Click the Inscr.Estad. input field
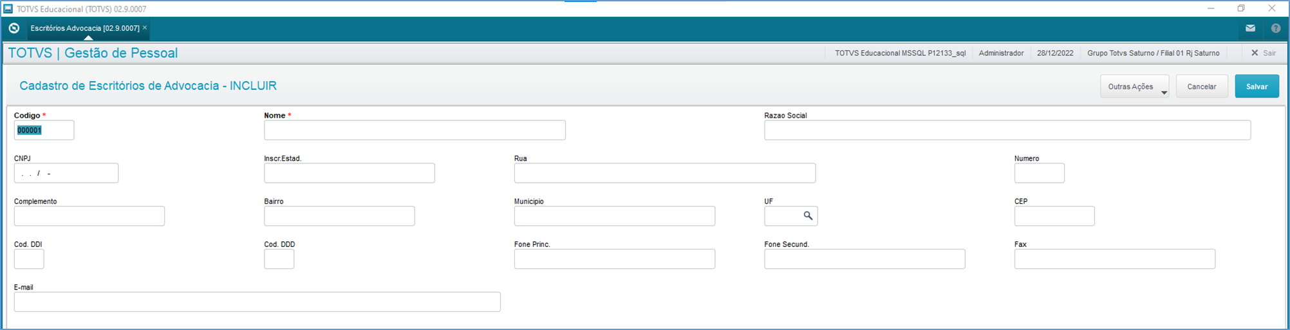 pyautogui.click(x=350, y=173)
